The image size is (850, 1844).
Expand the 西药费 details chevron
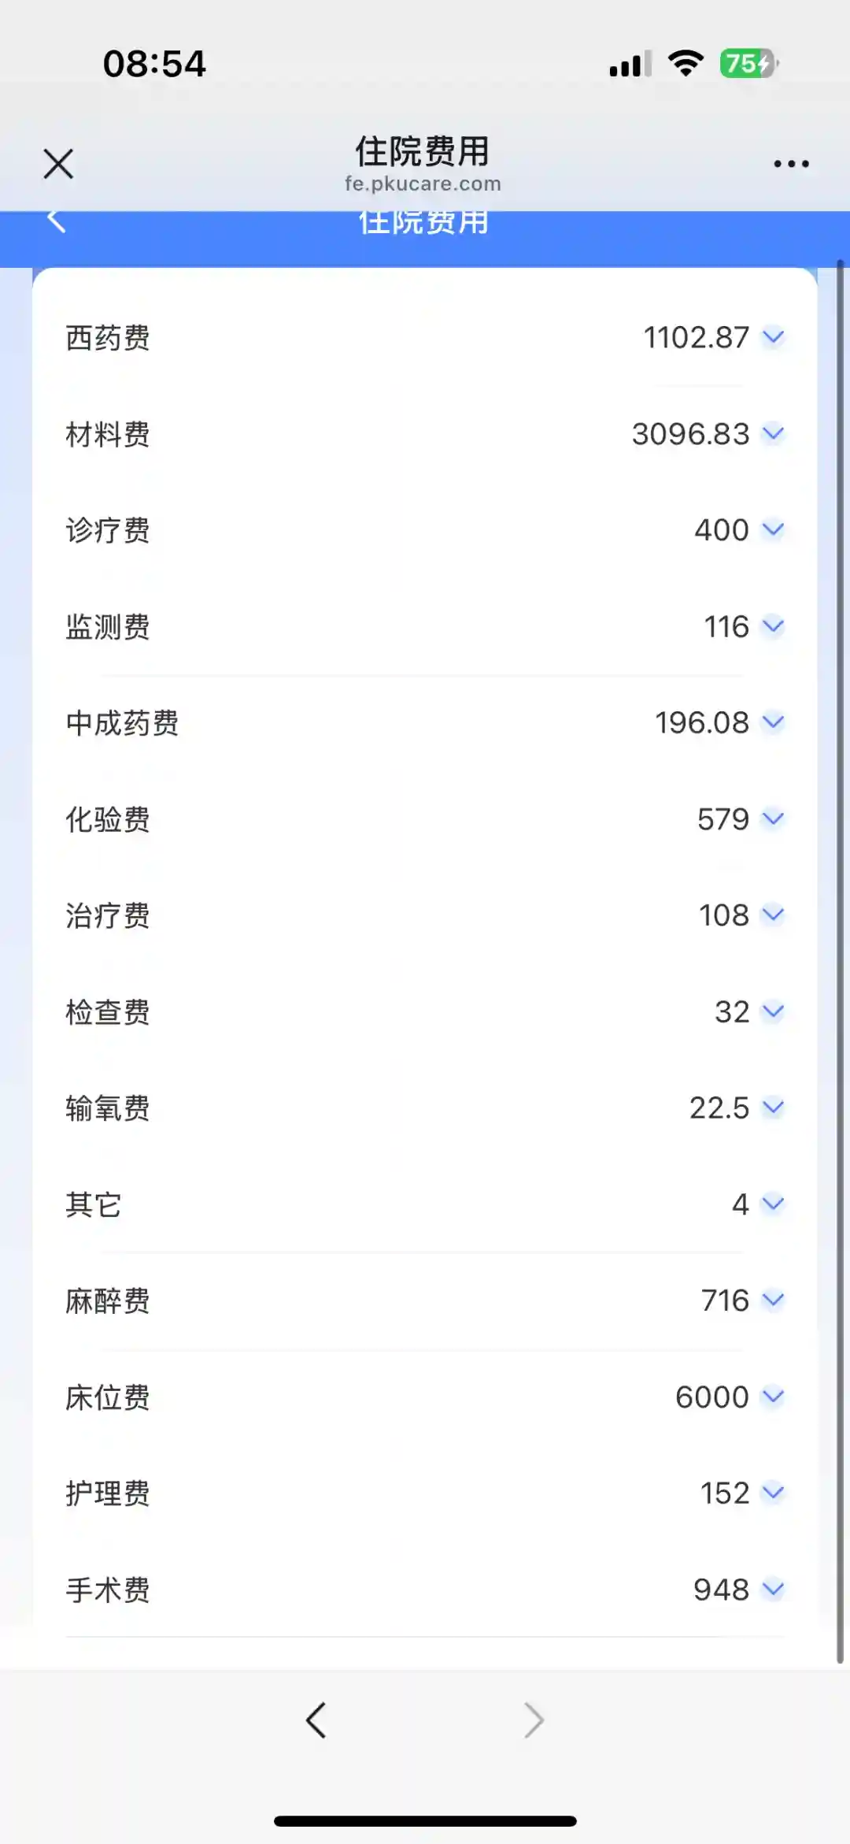774,337
